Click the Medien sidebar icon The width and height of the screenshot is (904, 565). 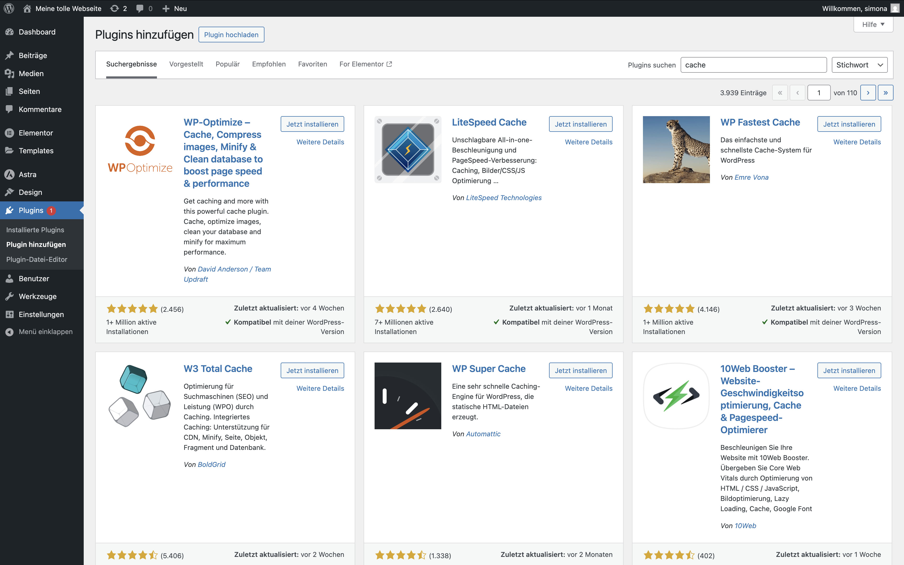coord(10,74)
